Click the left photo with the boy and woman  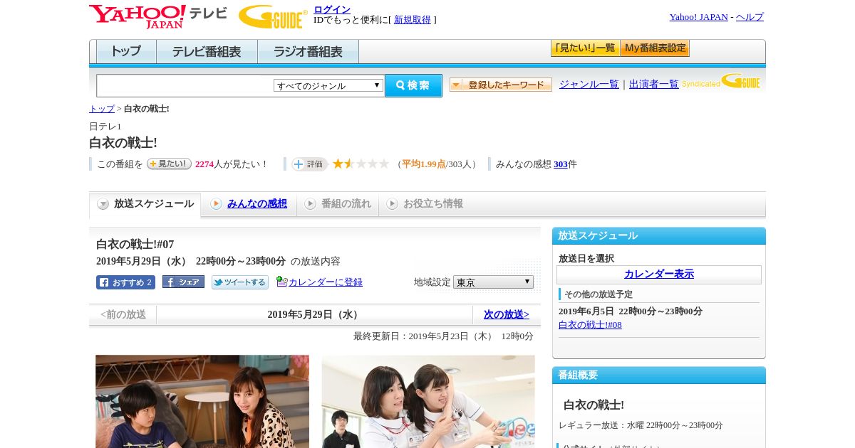click(x=202, y=402)
